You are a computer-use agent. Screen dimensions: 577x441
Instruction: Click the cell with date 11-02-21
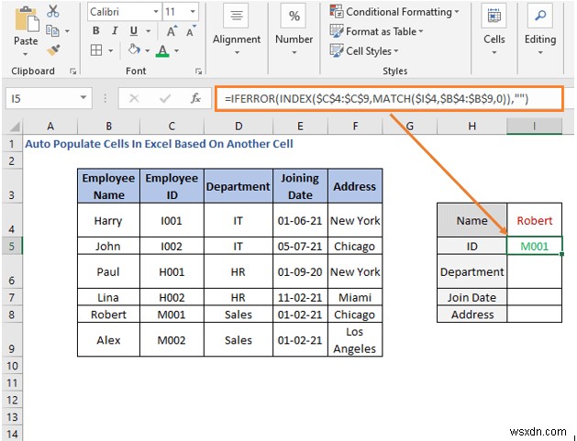300,297
